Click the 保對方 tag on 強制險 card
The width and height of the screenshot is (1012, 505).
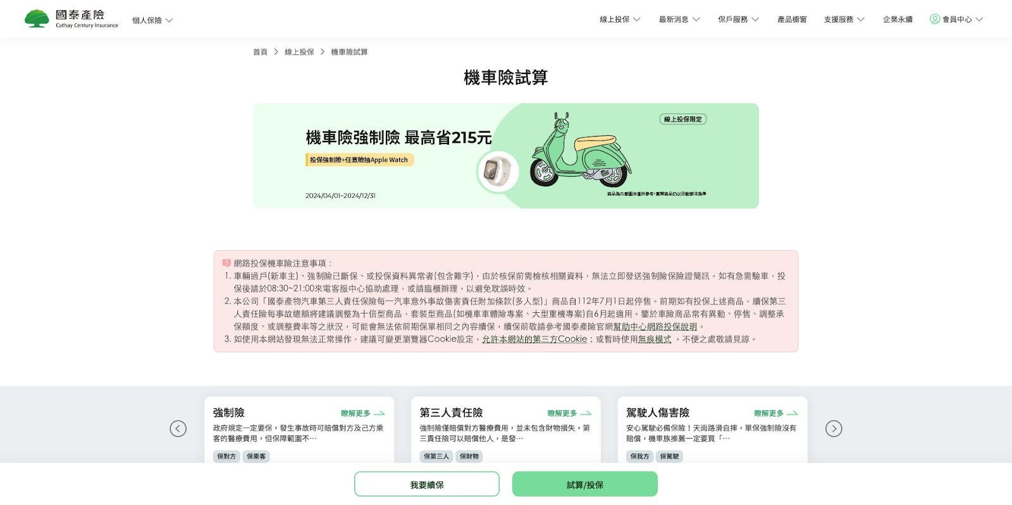click(226, 456)
